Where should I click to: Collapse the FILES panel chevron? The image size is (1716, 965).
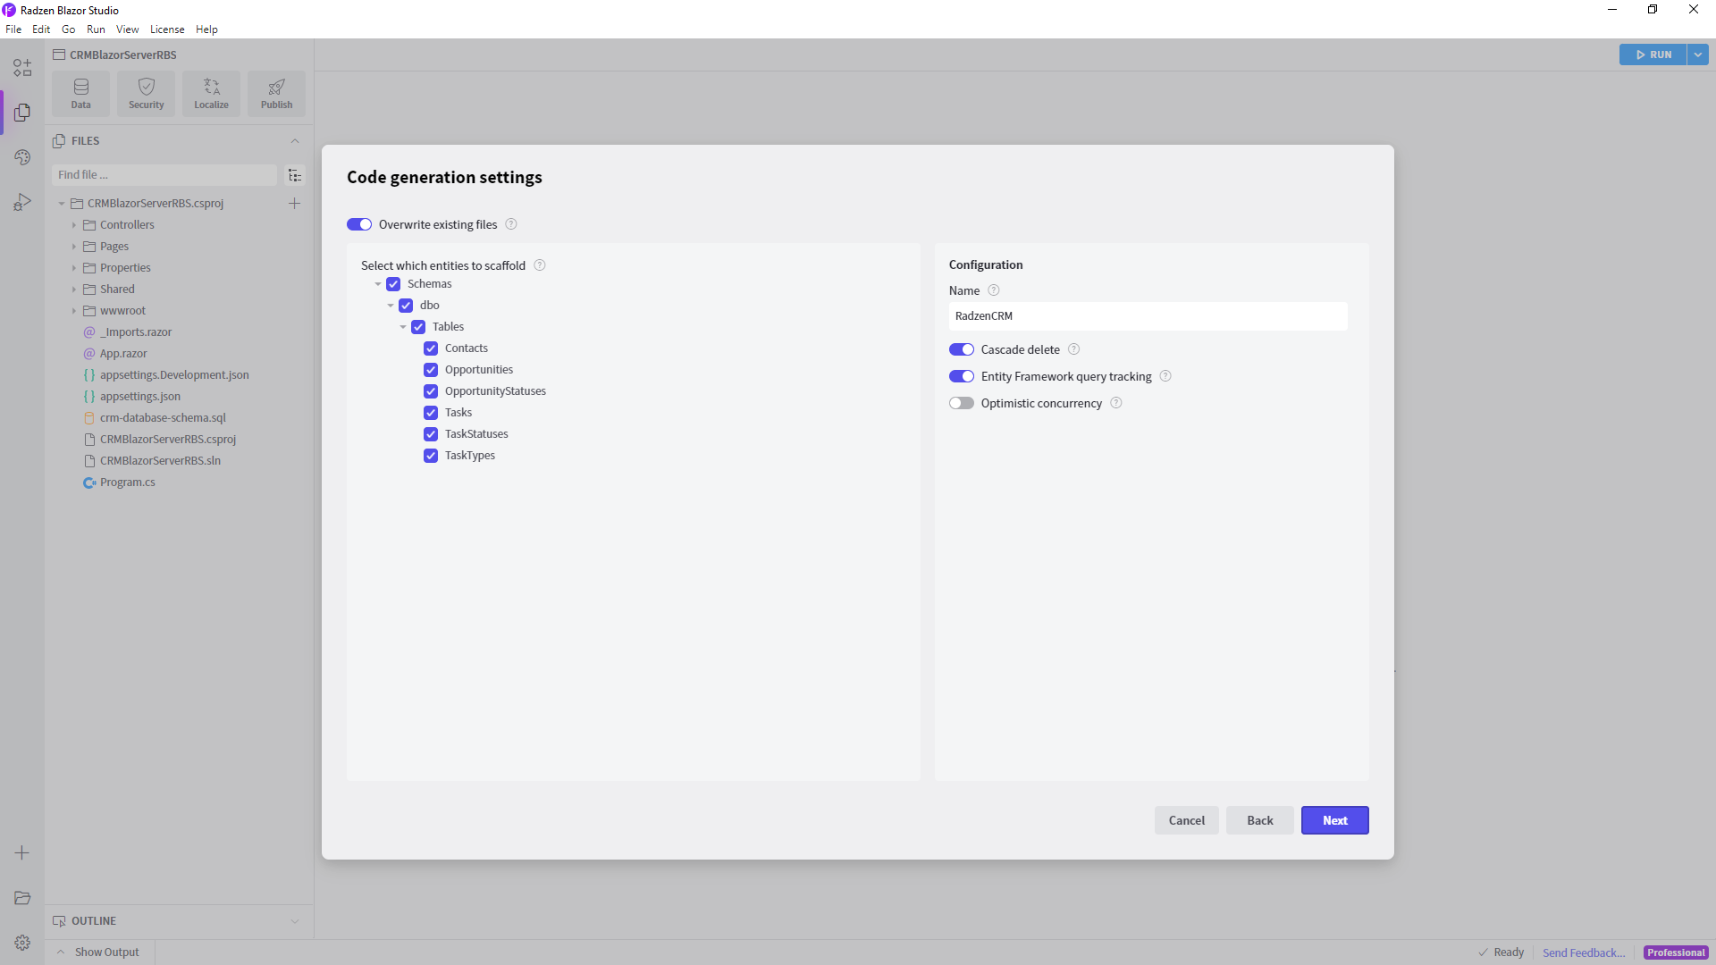[295, 141]
